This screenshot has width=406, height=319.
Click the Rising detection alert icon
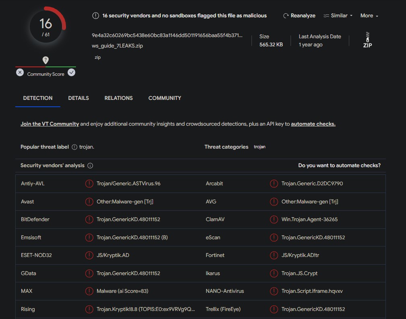pos(89,309)
